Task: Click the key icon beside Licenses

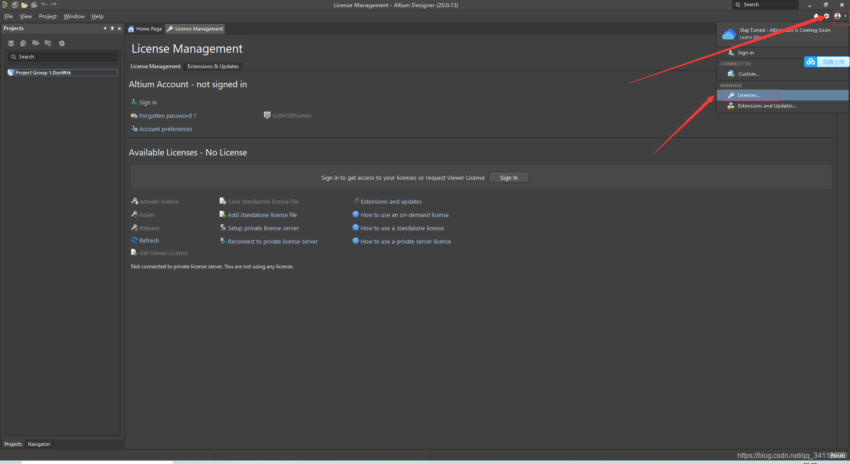Action: 731,95
